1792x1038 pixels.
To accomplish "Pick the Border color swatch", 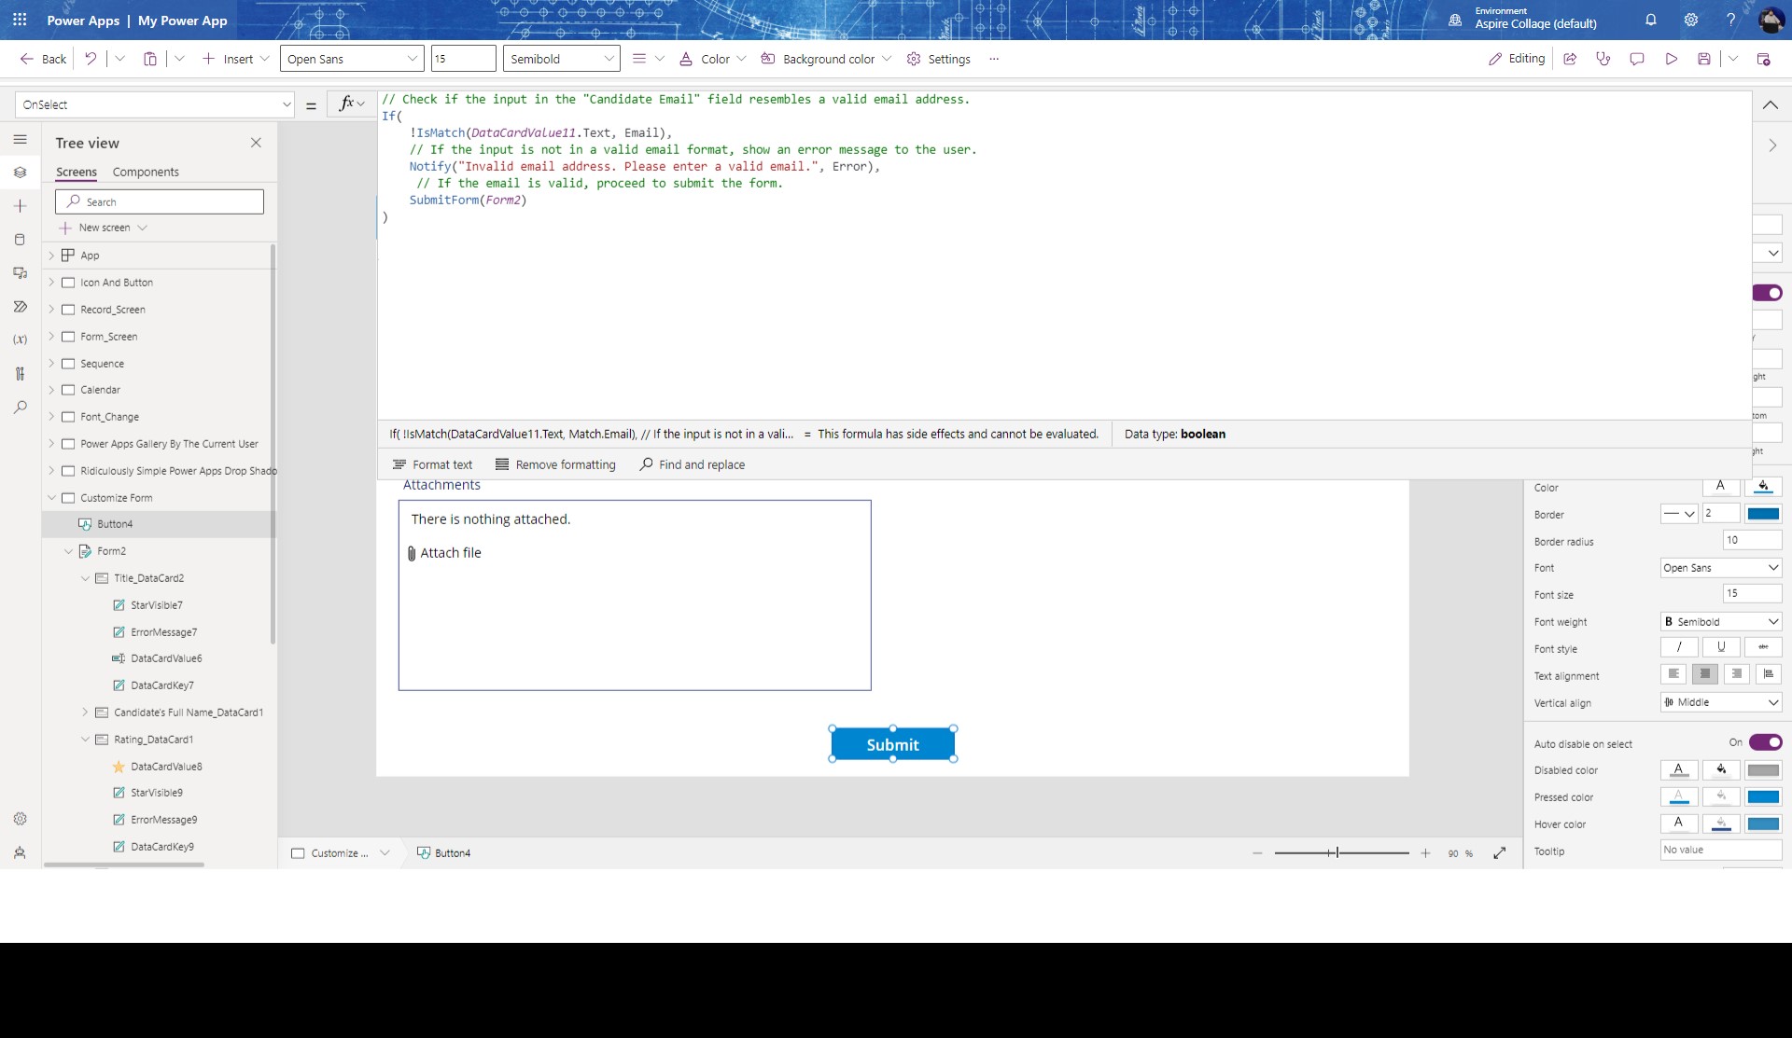I will (1765, 514).
